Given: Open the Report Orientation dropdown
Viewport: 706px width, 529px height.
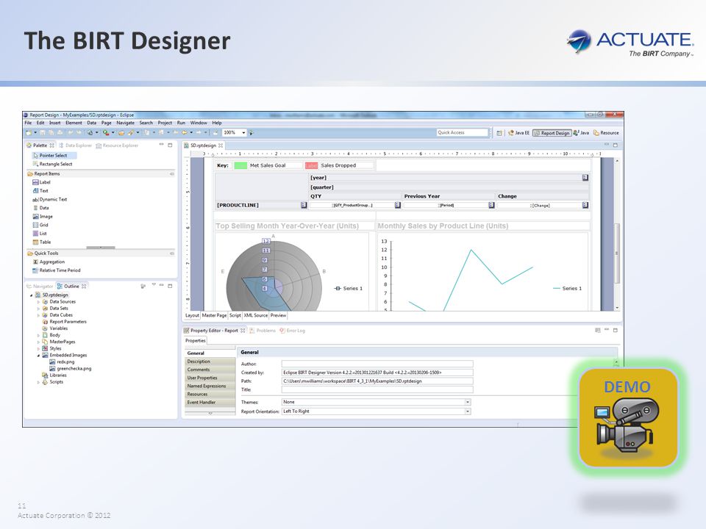Looking at the screenshot, I should 468,411.
